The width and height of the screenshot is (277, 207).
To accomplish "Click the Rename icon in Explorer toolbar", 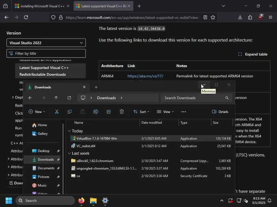I will [95, 112].
